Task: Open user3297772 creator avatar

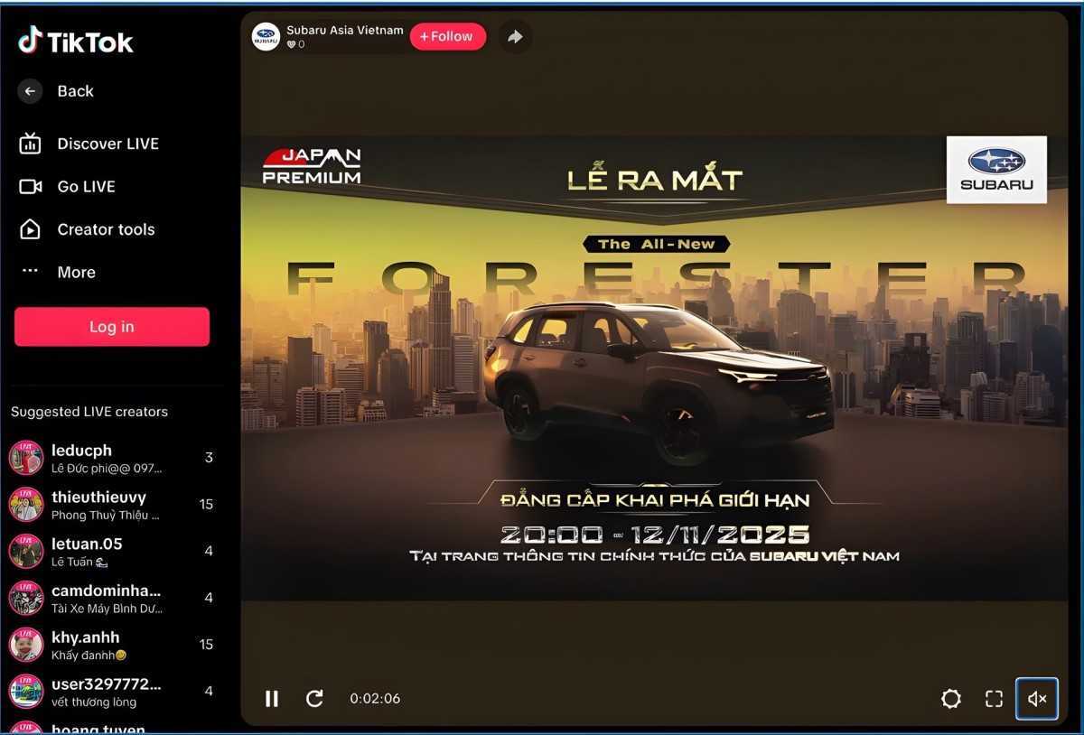Action: (26, 693)
